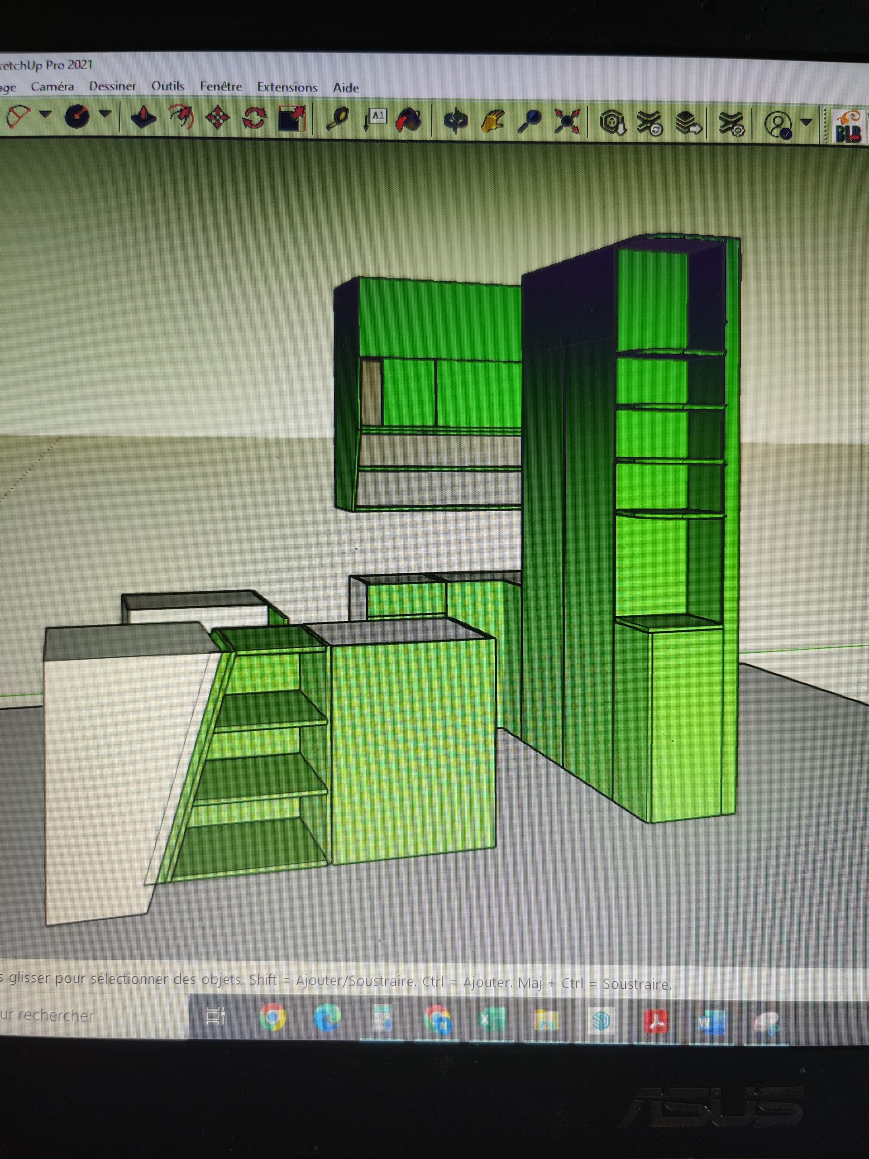This screenshot has height=1159, width=869.
Task: Open the Outils menu
Action: pos(167,86)
